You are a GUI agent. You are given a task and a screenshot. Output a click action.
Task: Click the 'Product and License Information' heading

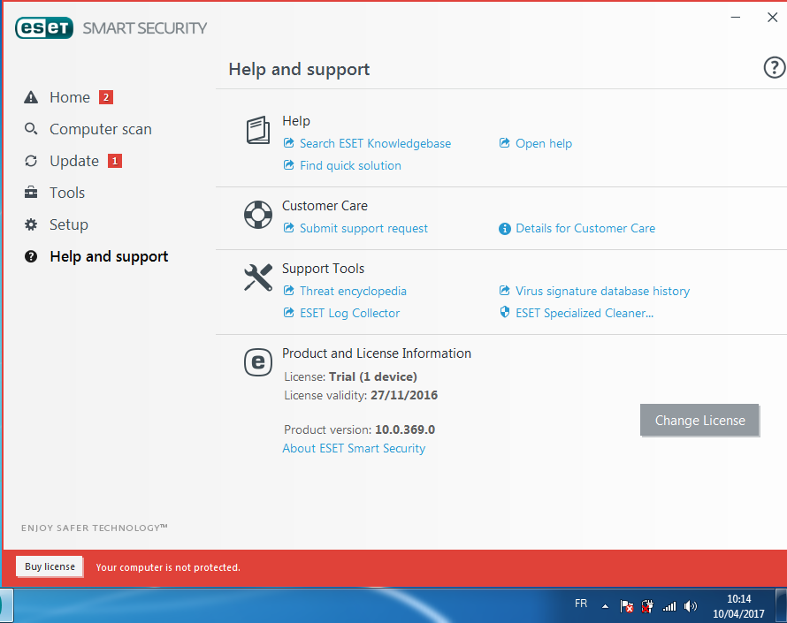click(x=377, y=353)
